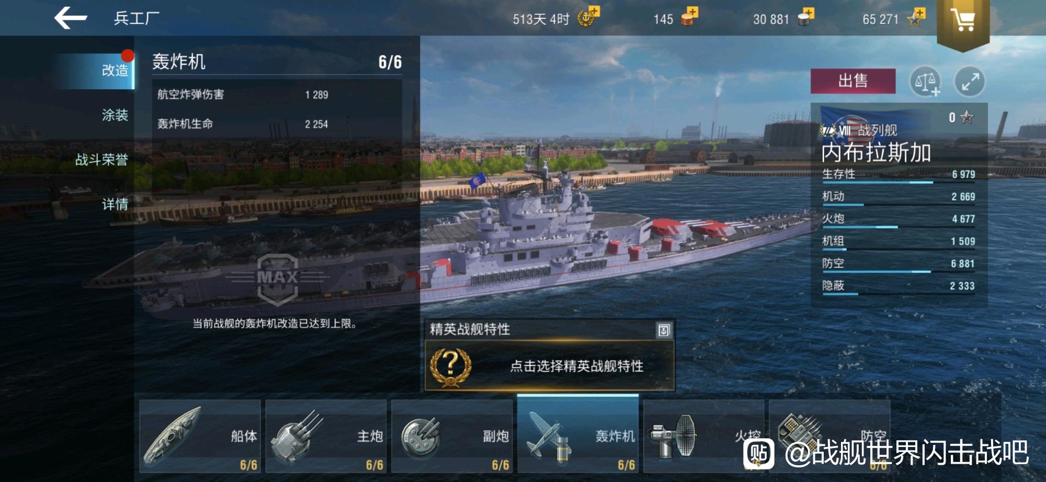This screenshot has width=1046, height=482.
Task: Switch to the 涂装 camouflage tab
Action: (x=115, y=115)
